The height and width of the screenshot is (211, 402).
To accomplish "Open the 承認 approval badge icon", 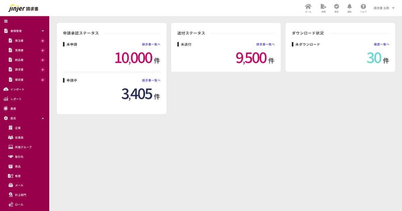I will 336,7.
